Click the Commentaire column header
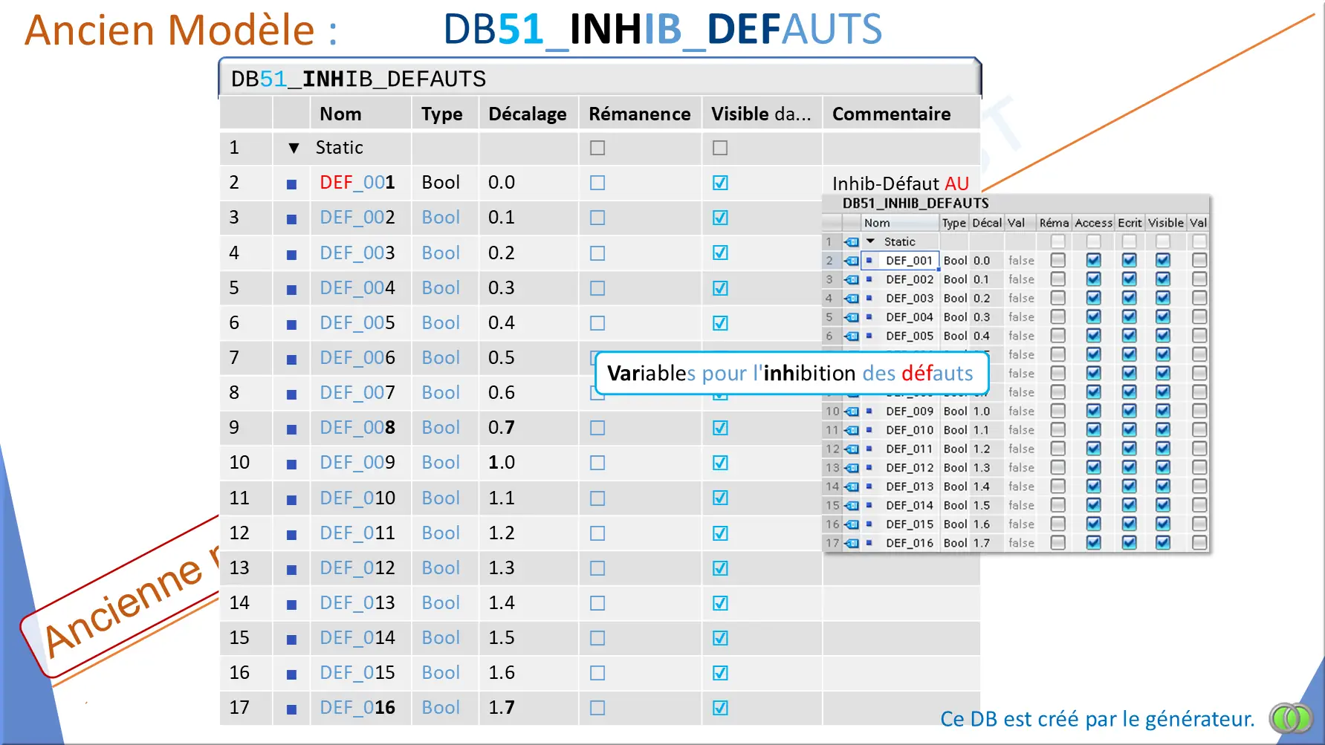1325x745 pixels. pos(891,114)
